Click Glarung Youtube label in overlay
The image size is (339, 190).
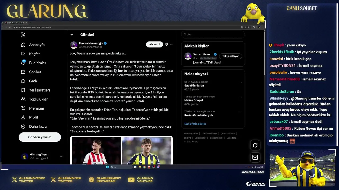point(145,180)
